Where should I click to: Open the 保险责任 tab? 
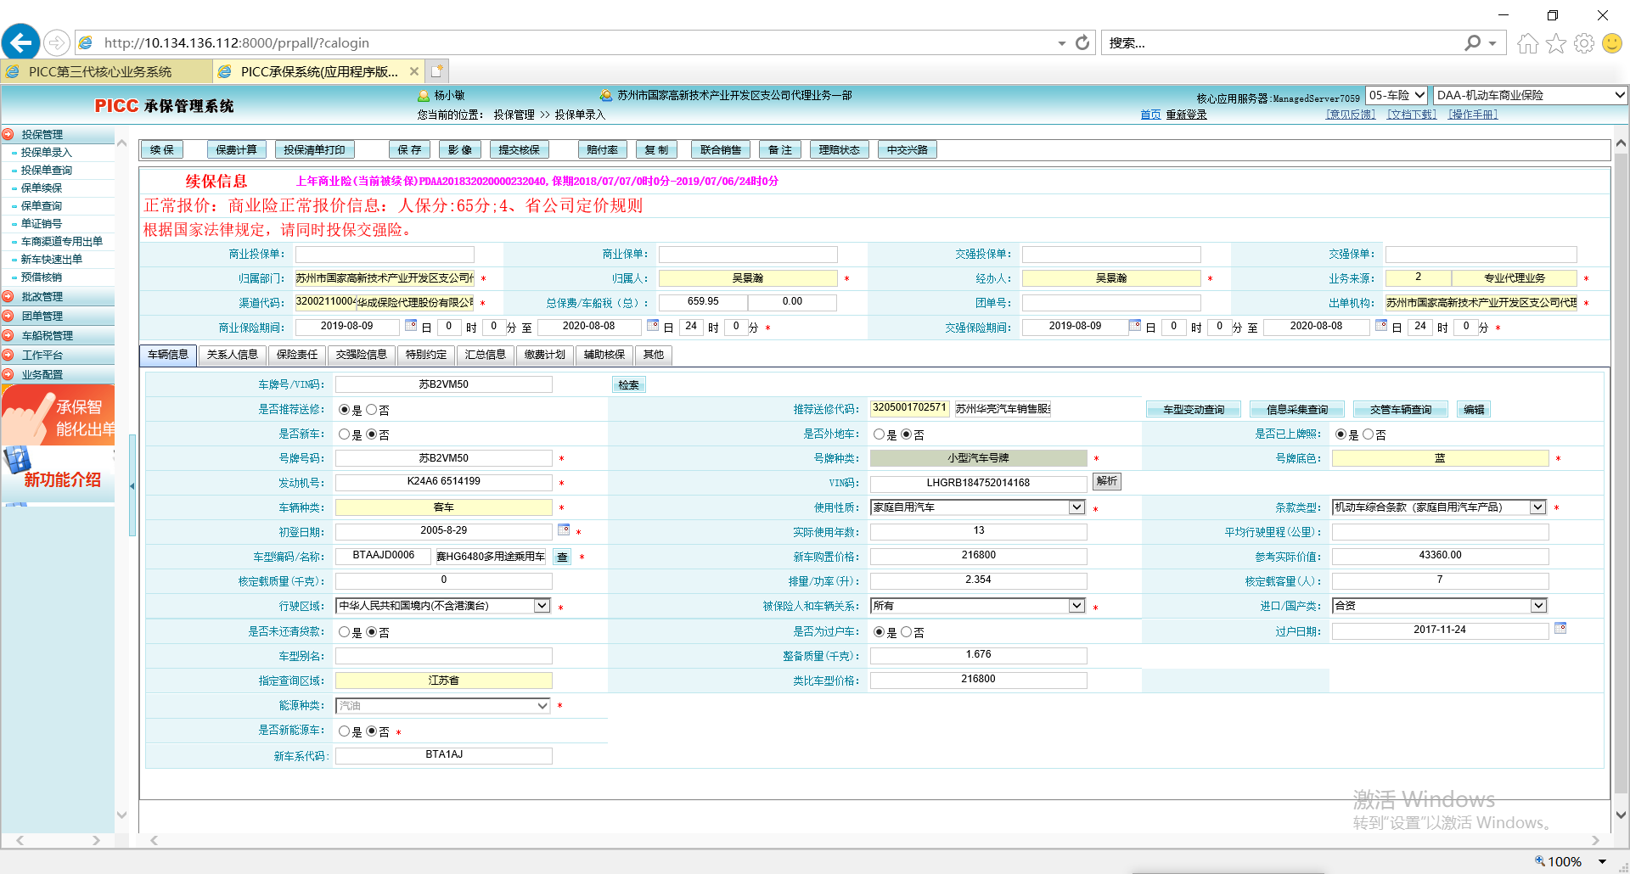(297, 355)
